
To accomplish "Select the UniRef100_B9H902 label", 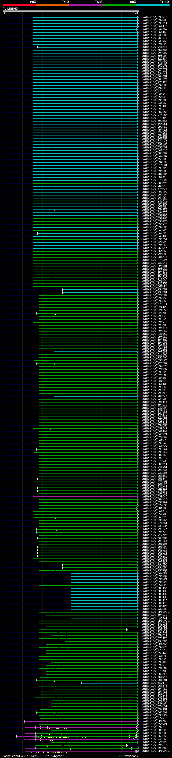I will click(x=154, y=633).
